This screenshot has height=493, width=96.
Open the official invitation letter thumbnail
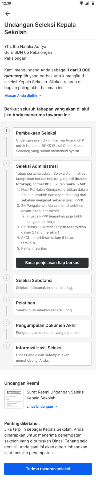tap(14, 399)
